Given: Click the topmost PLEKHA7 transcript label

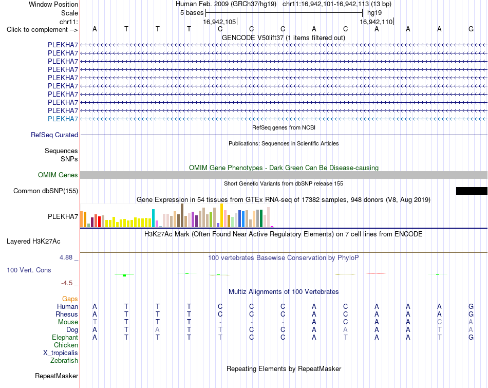Looking at the screenshot, I should (x=63, y=45).
